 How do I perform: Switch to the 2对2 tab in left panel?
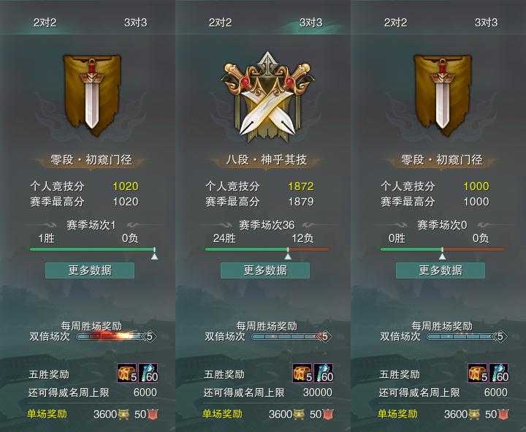45,23
